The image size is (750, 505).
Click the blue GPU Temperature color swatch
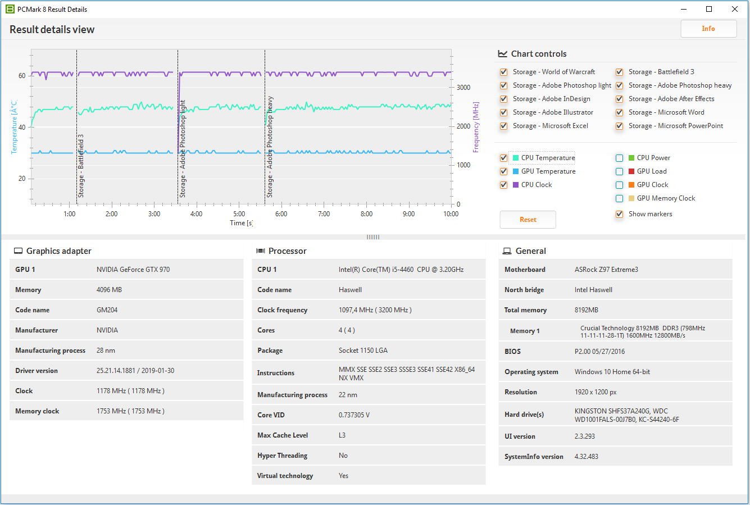516,171
